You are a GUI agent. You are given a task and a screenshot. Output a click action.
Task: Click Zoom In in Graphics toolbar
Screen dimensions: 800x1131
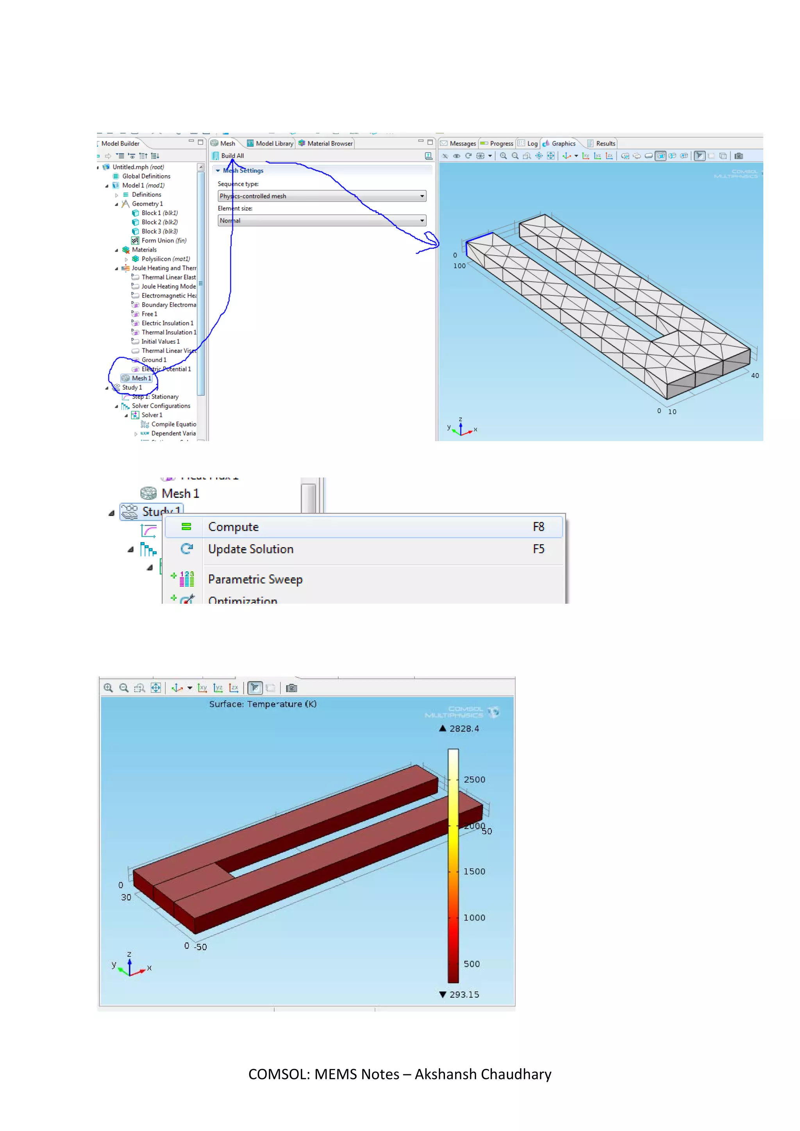pyautogui.click(x=503, y=156)
